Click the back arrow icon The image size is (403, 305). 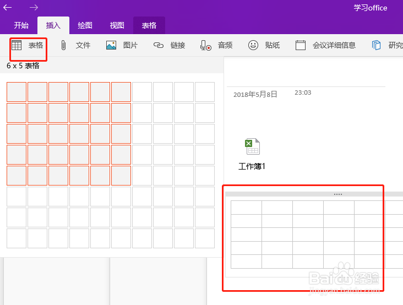[8, 8]
